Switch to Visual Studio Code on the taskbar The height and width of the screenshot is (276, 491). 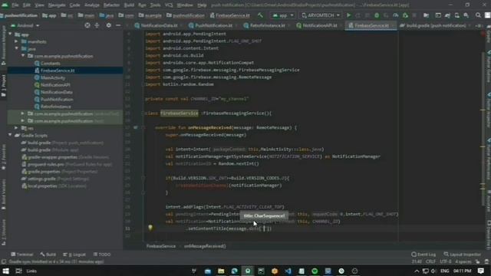(288, 271)
